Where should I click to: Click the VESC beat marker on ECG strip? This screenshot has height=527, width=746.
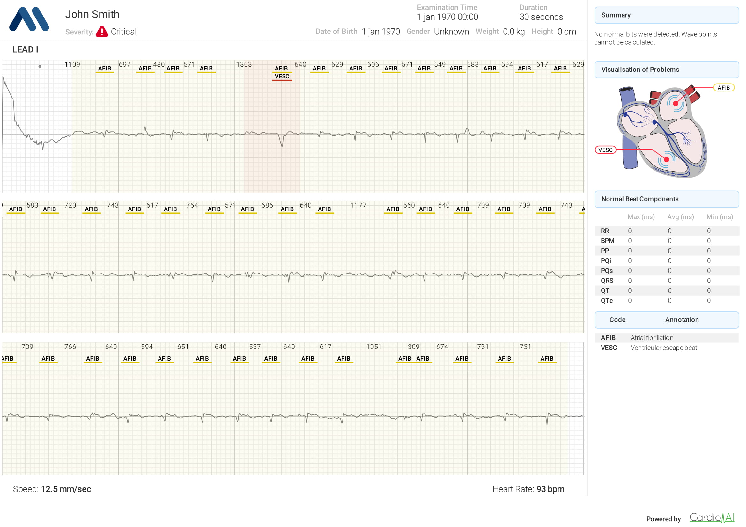click(x=282, y=76)
